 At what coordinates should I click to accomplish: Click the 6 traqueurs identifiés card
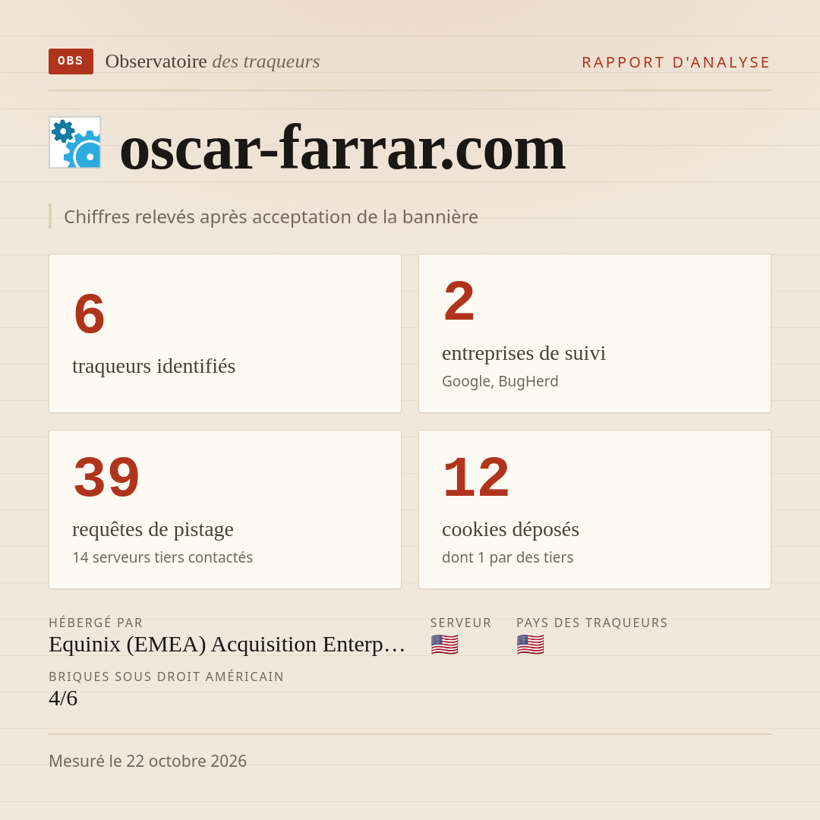pos(225,333)
